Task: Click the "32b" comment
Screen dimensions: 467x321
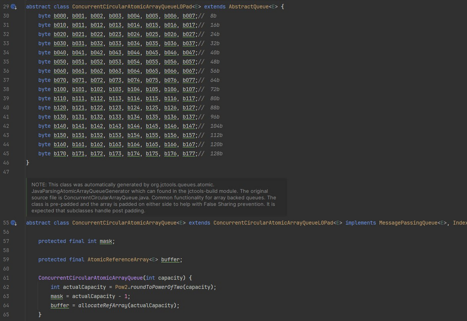Action: point(215,43)
